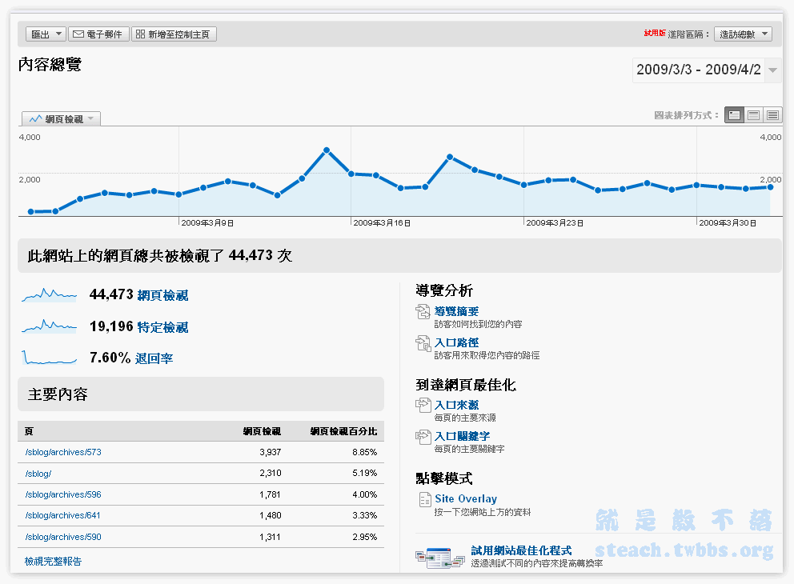Select the last chart layout mode on the right
Viewport: 794px width, 584px height.
(772, 115)
